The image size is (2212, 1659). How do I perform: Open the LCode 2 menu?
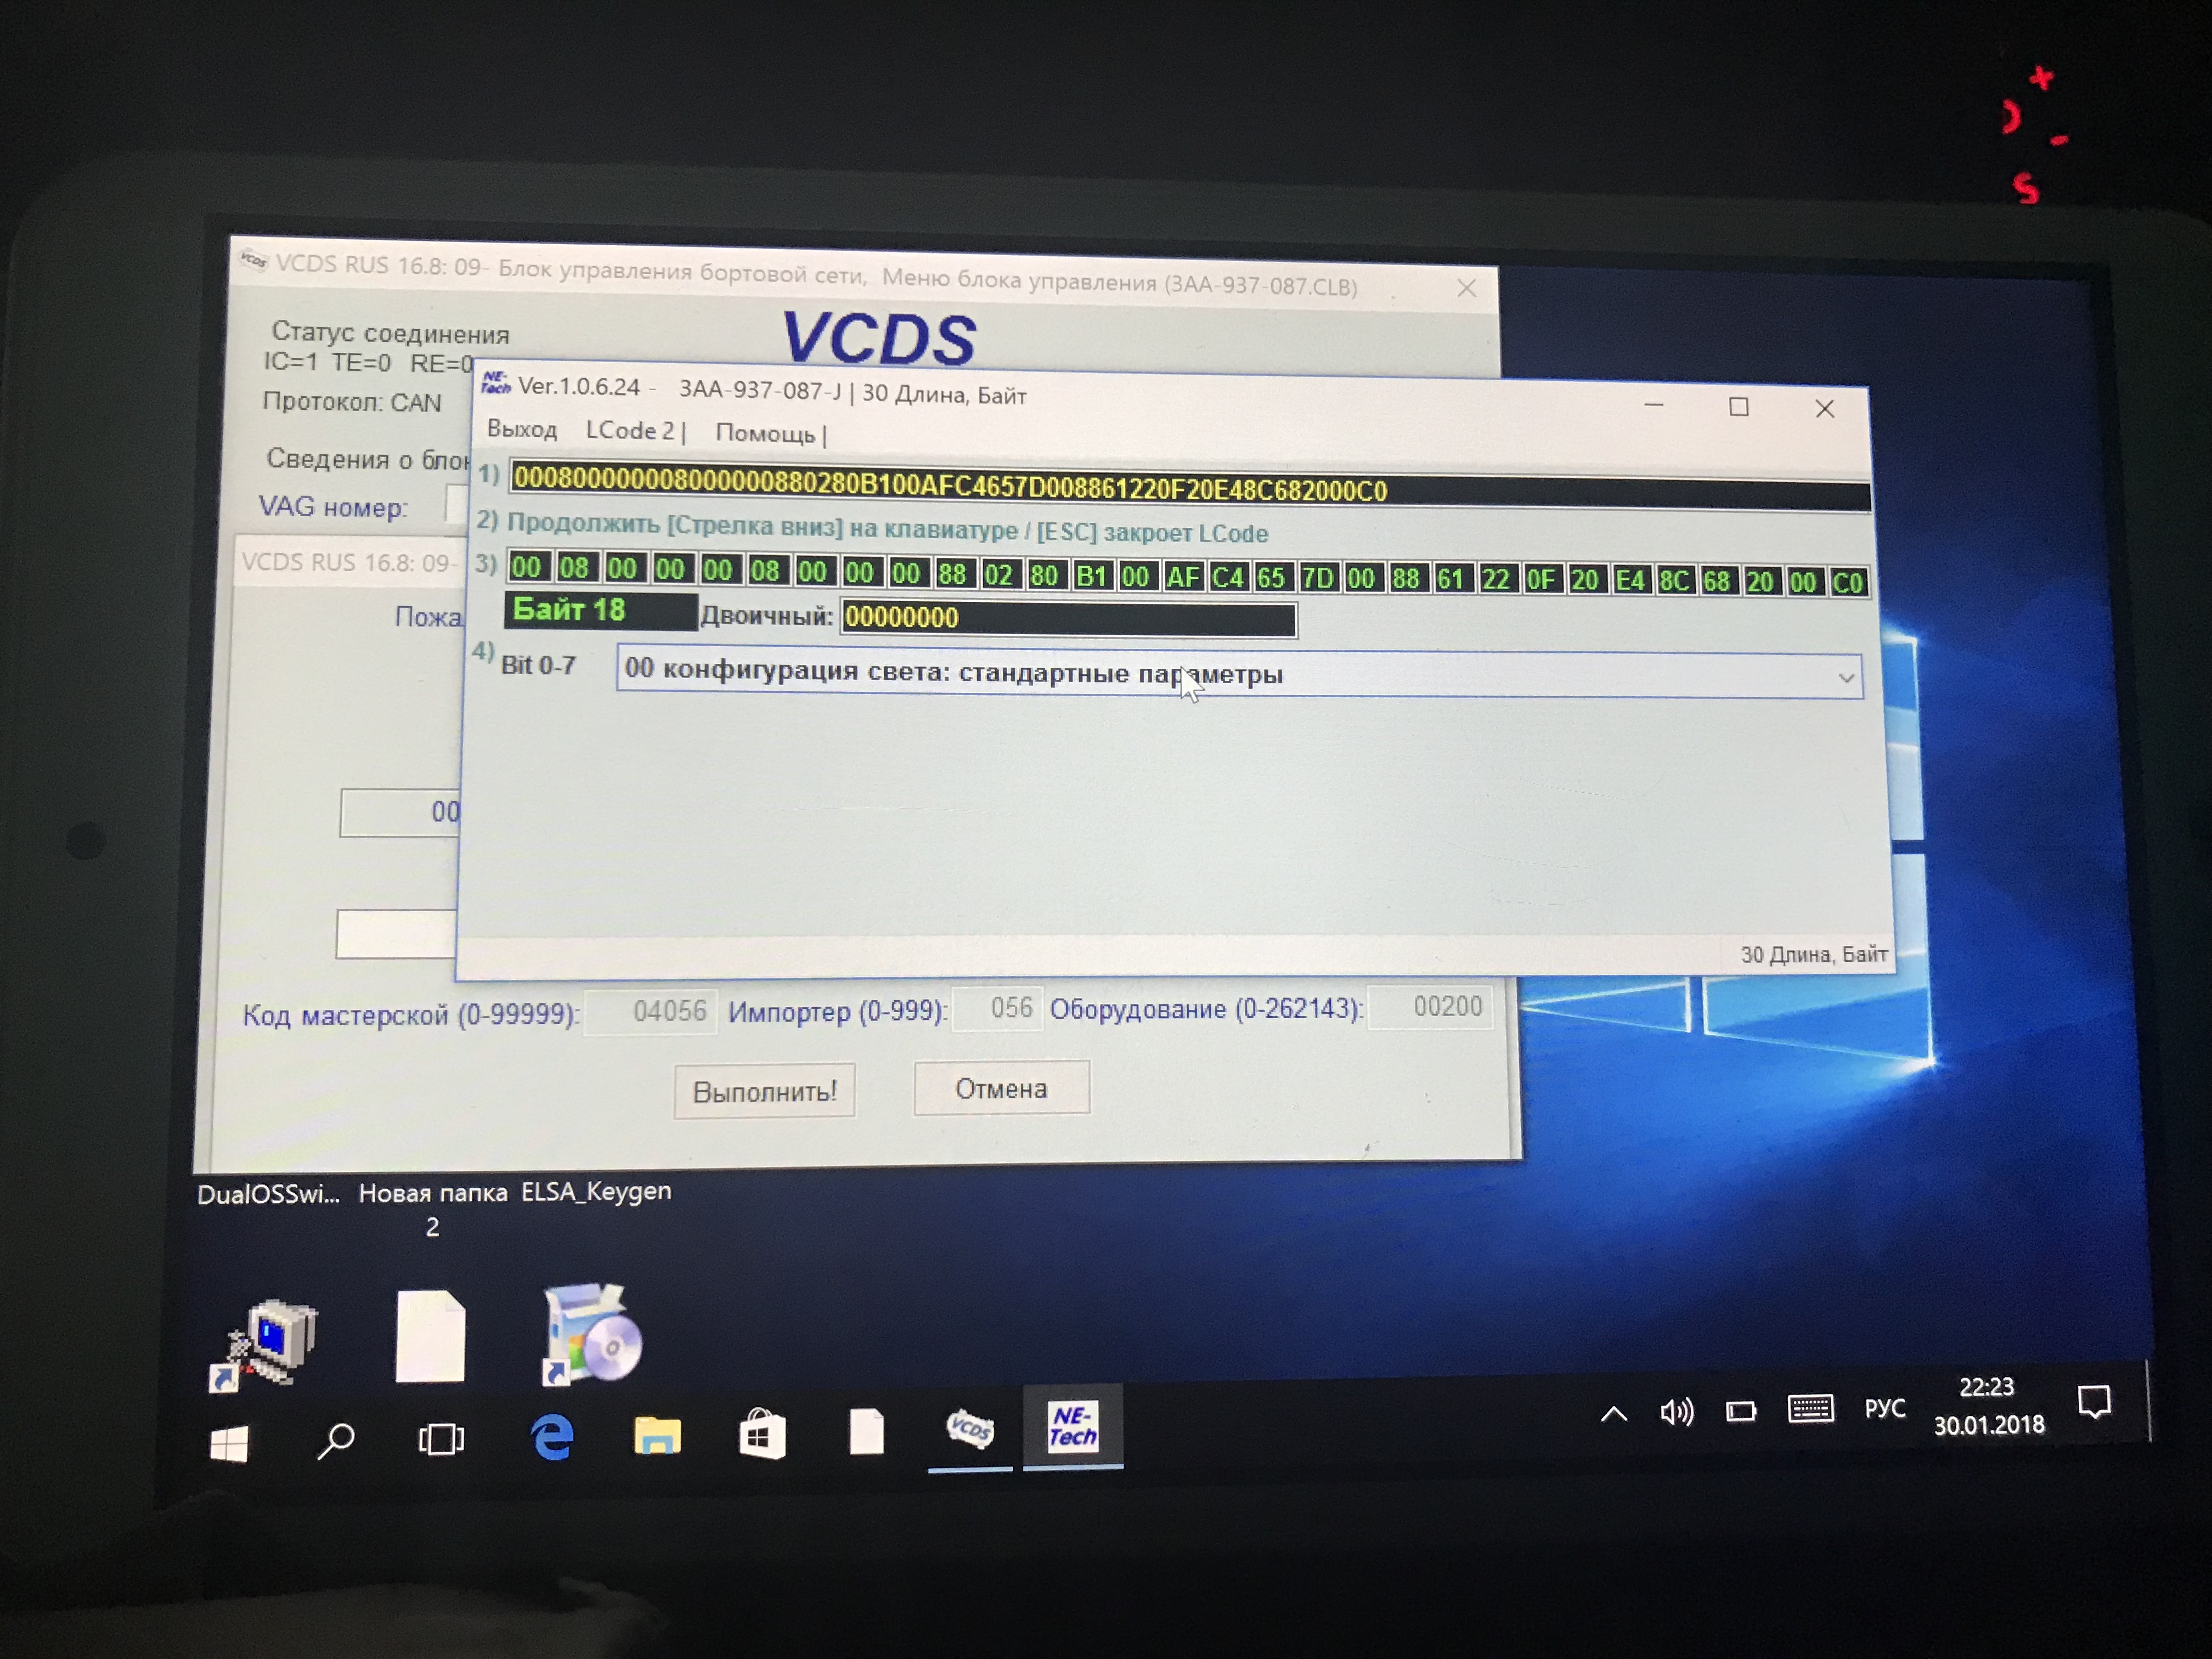631,431
